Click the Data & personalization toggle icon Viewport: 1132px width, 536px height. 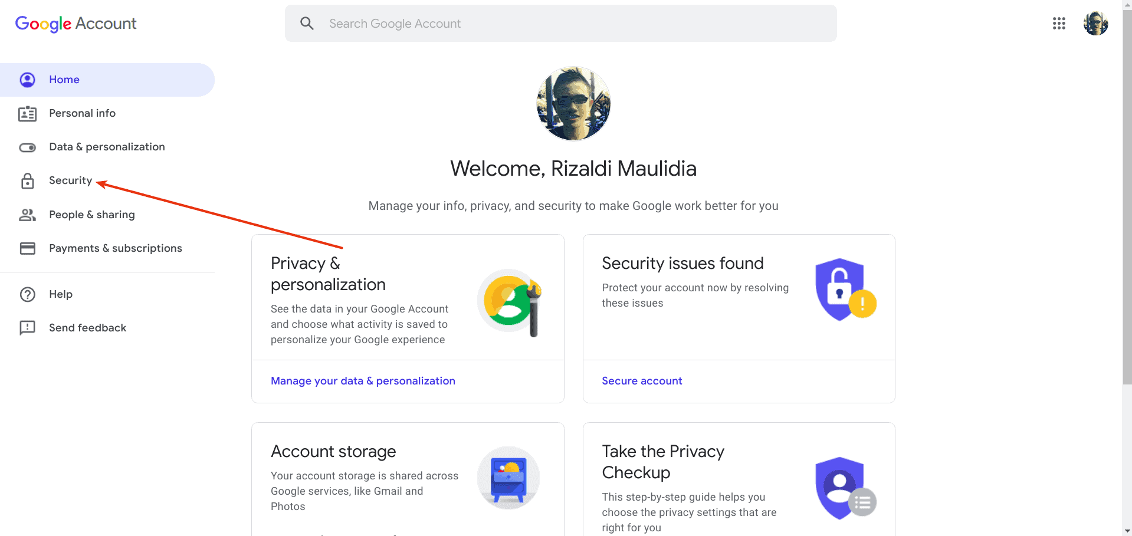tap(28, 147)
